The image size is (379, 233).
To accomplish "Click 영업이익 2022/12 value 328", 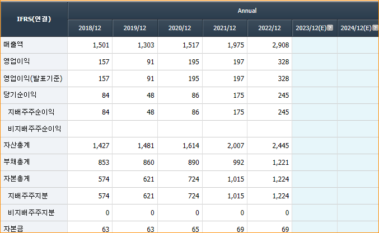I will [x=283, y=62].
